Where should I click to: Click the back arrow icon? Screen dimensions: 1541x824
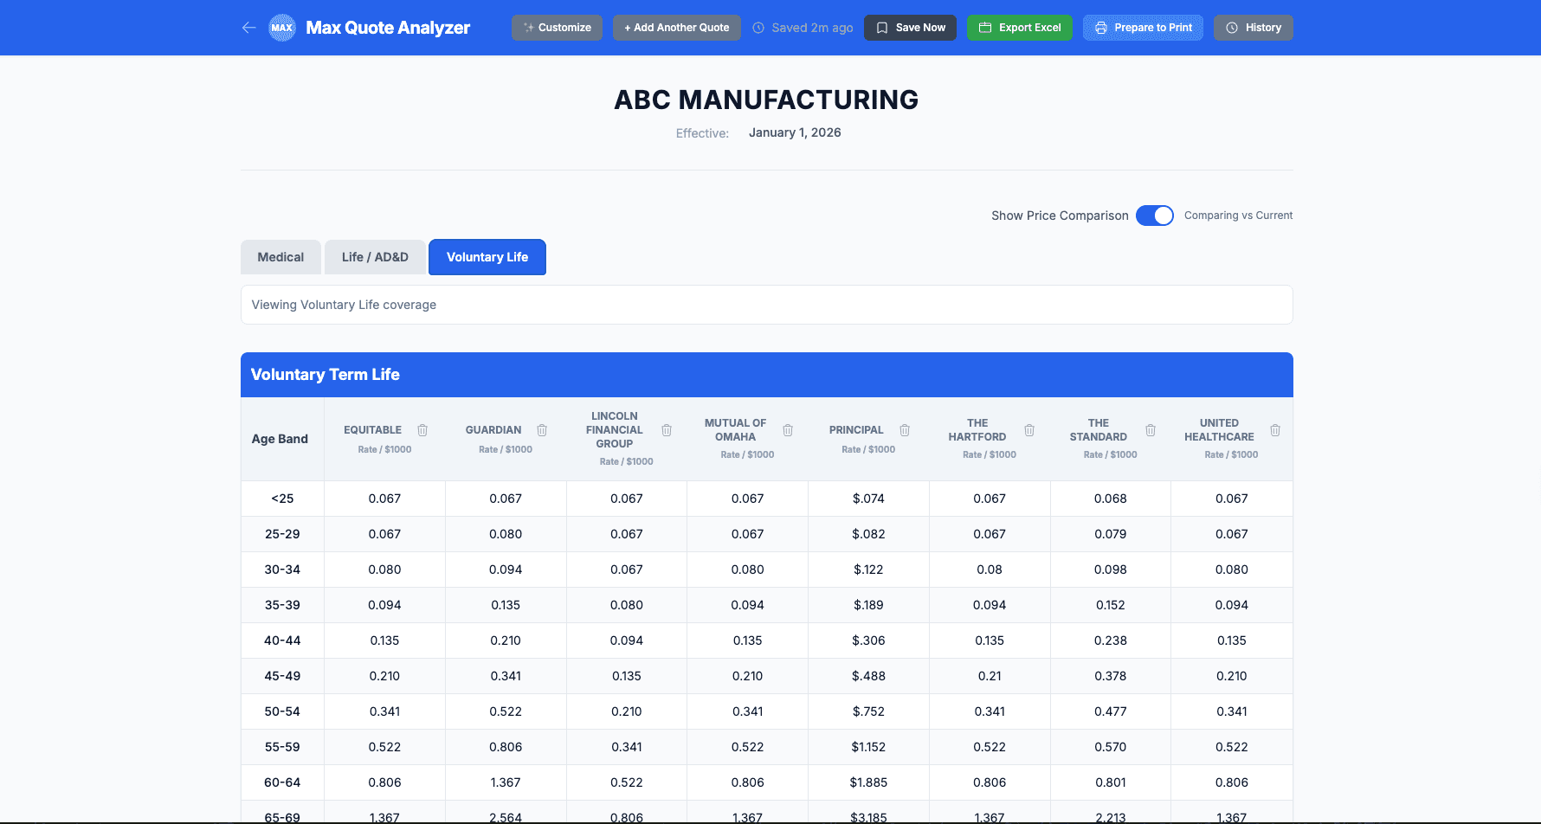pos(249,28)
